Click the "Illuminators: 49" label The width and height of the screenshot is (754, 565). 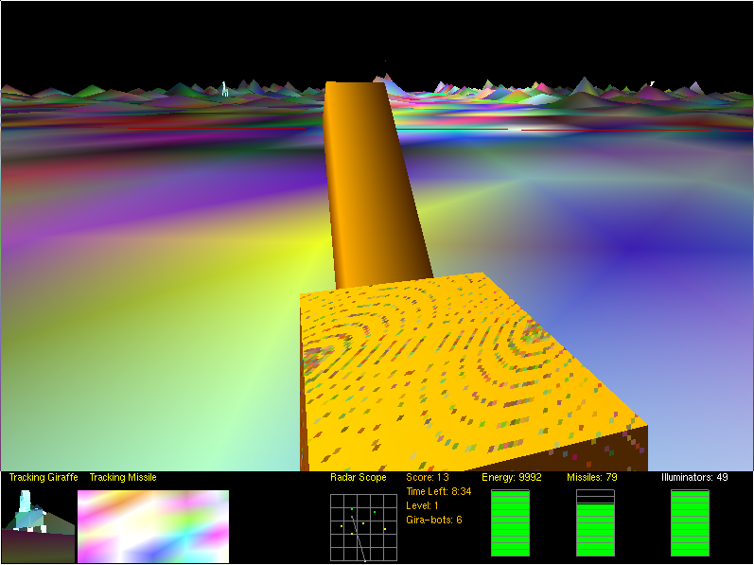click(694, 478)
